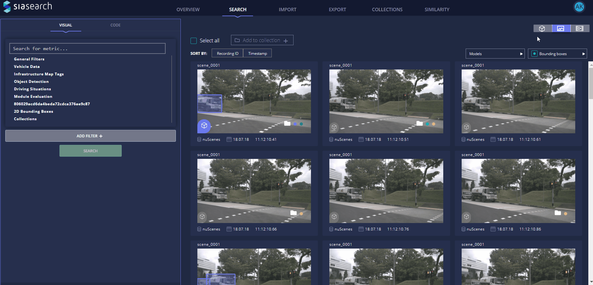This screenshot has height=285, width=593.
Task: Switch to 3D cube view mode
Action: click(542, 29)
